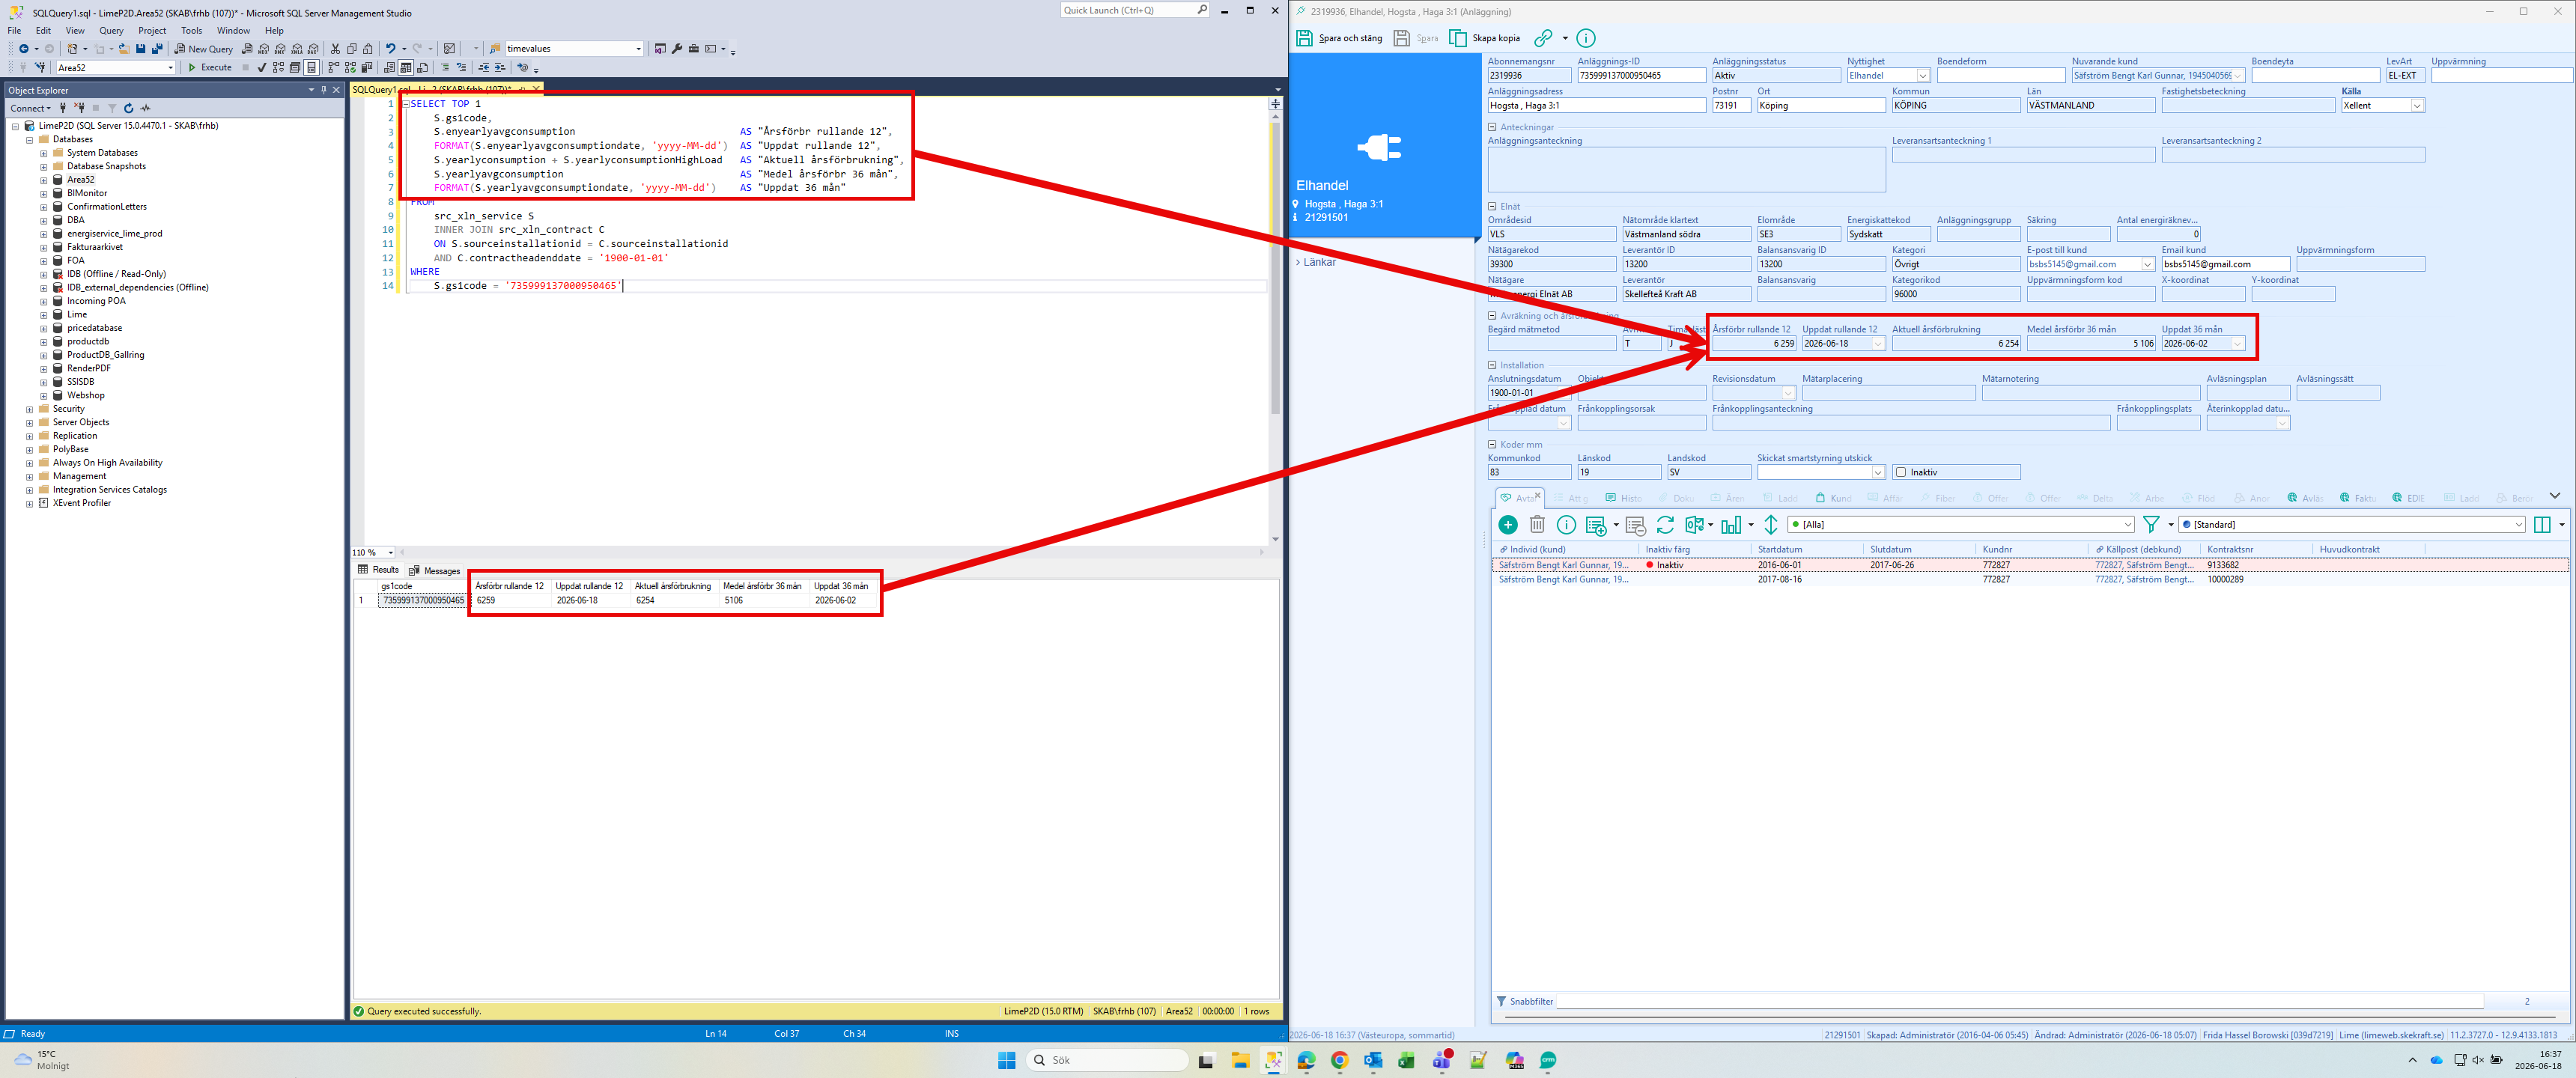
Task: Click the chain link icon in Lime top toolbar
Action: tap(1544, 38)
